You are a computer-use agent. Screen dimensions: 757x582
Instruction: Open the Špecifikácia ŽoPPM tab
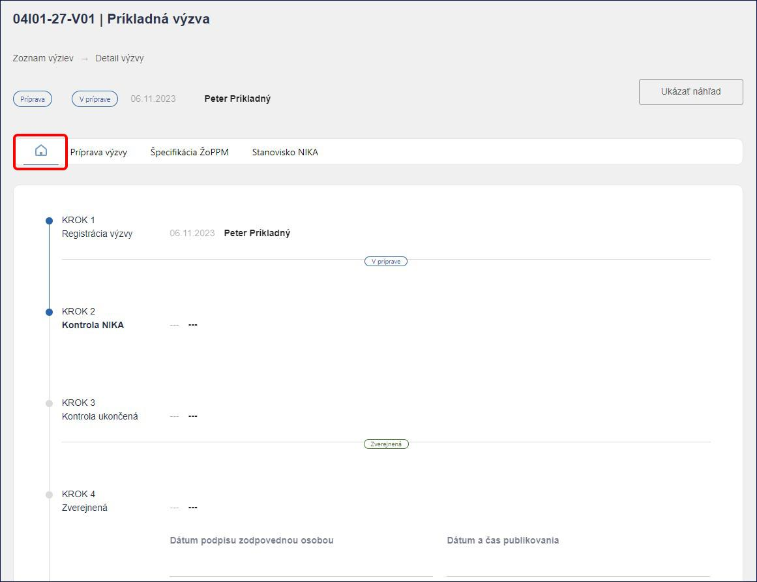(190, 152)
